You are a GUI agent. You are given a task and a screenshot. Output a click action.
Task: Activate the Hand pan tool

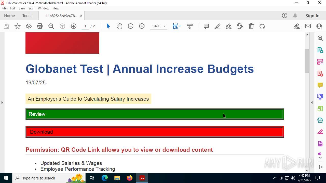[x=119, y=26]
